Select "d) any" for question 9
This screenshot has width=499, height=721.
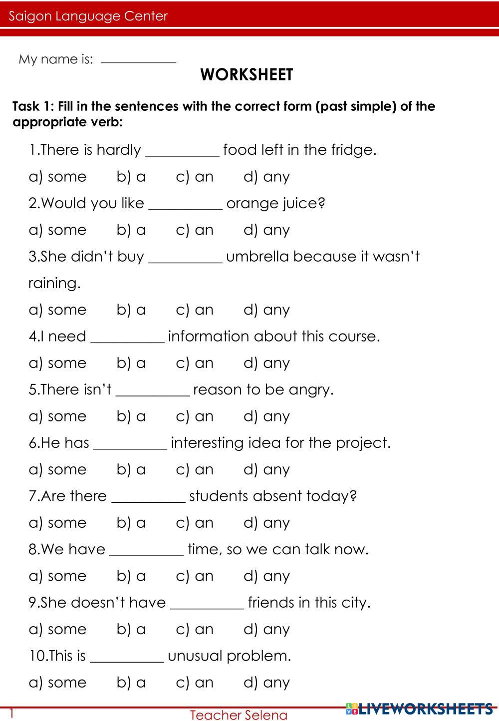266,629
